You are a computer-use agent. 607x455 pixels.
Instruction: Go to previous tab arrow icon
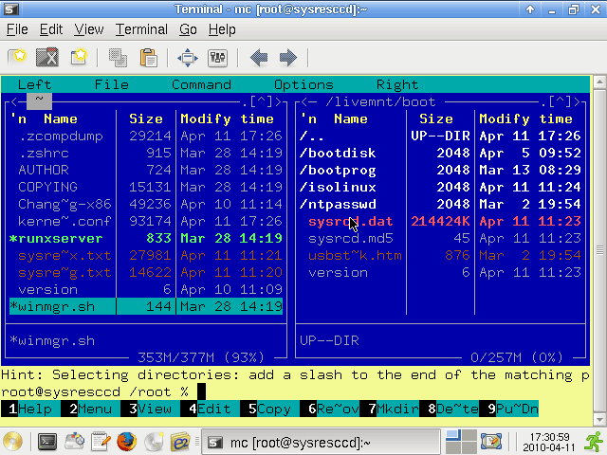click(x=259, y=58)
